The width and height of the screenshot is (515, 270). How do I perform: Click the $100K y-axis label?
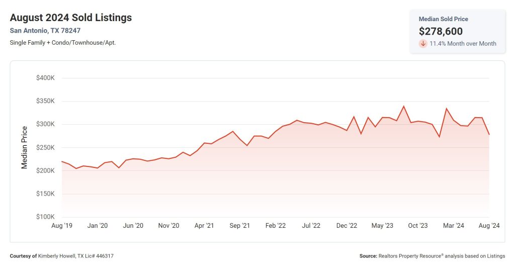tap(45, 217)
